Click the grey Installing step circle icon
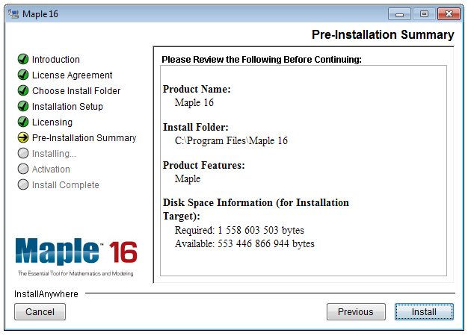This screenshot has width=471, height=336. click(23, 153)
